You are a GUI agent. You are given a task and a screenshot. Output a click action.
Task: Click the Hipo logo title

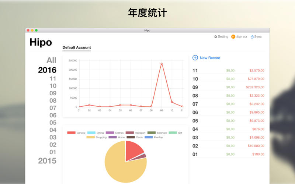pos(41,42)
